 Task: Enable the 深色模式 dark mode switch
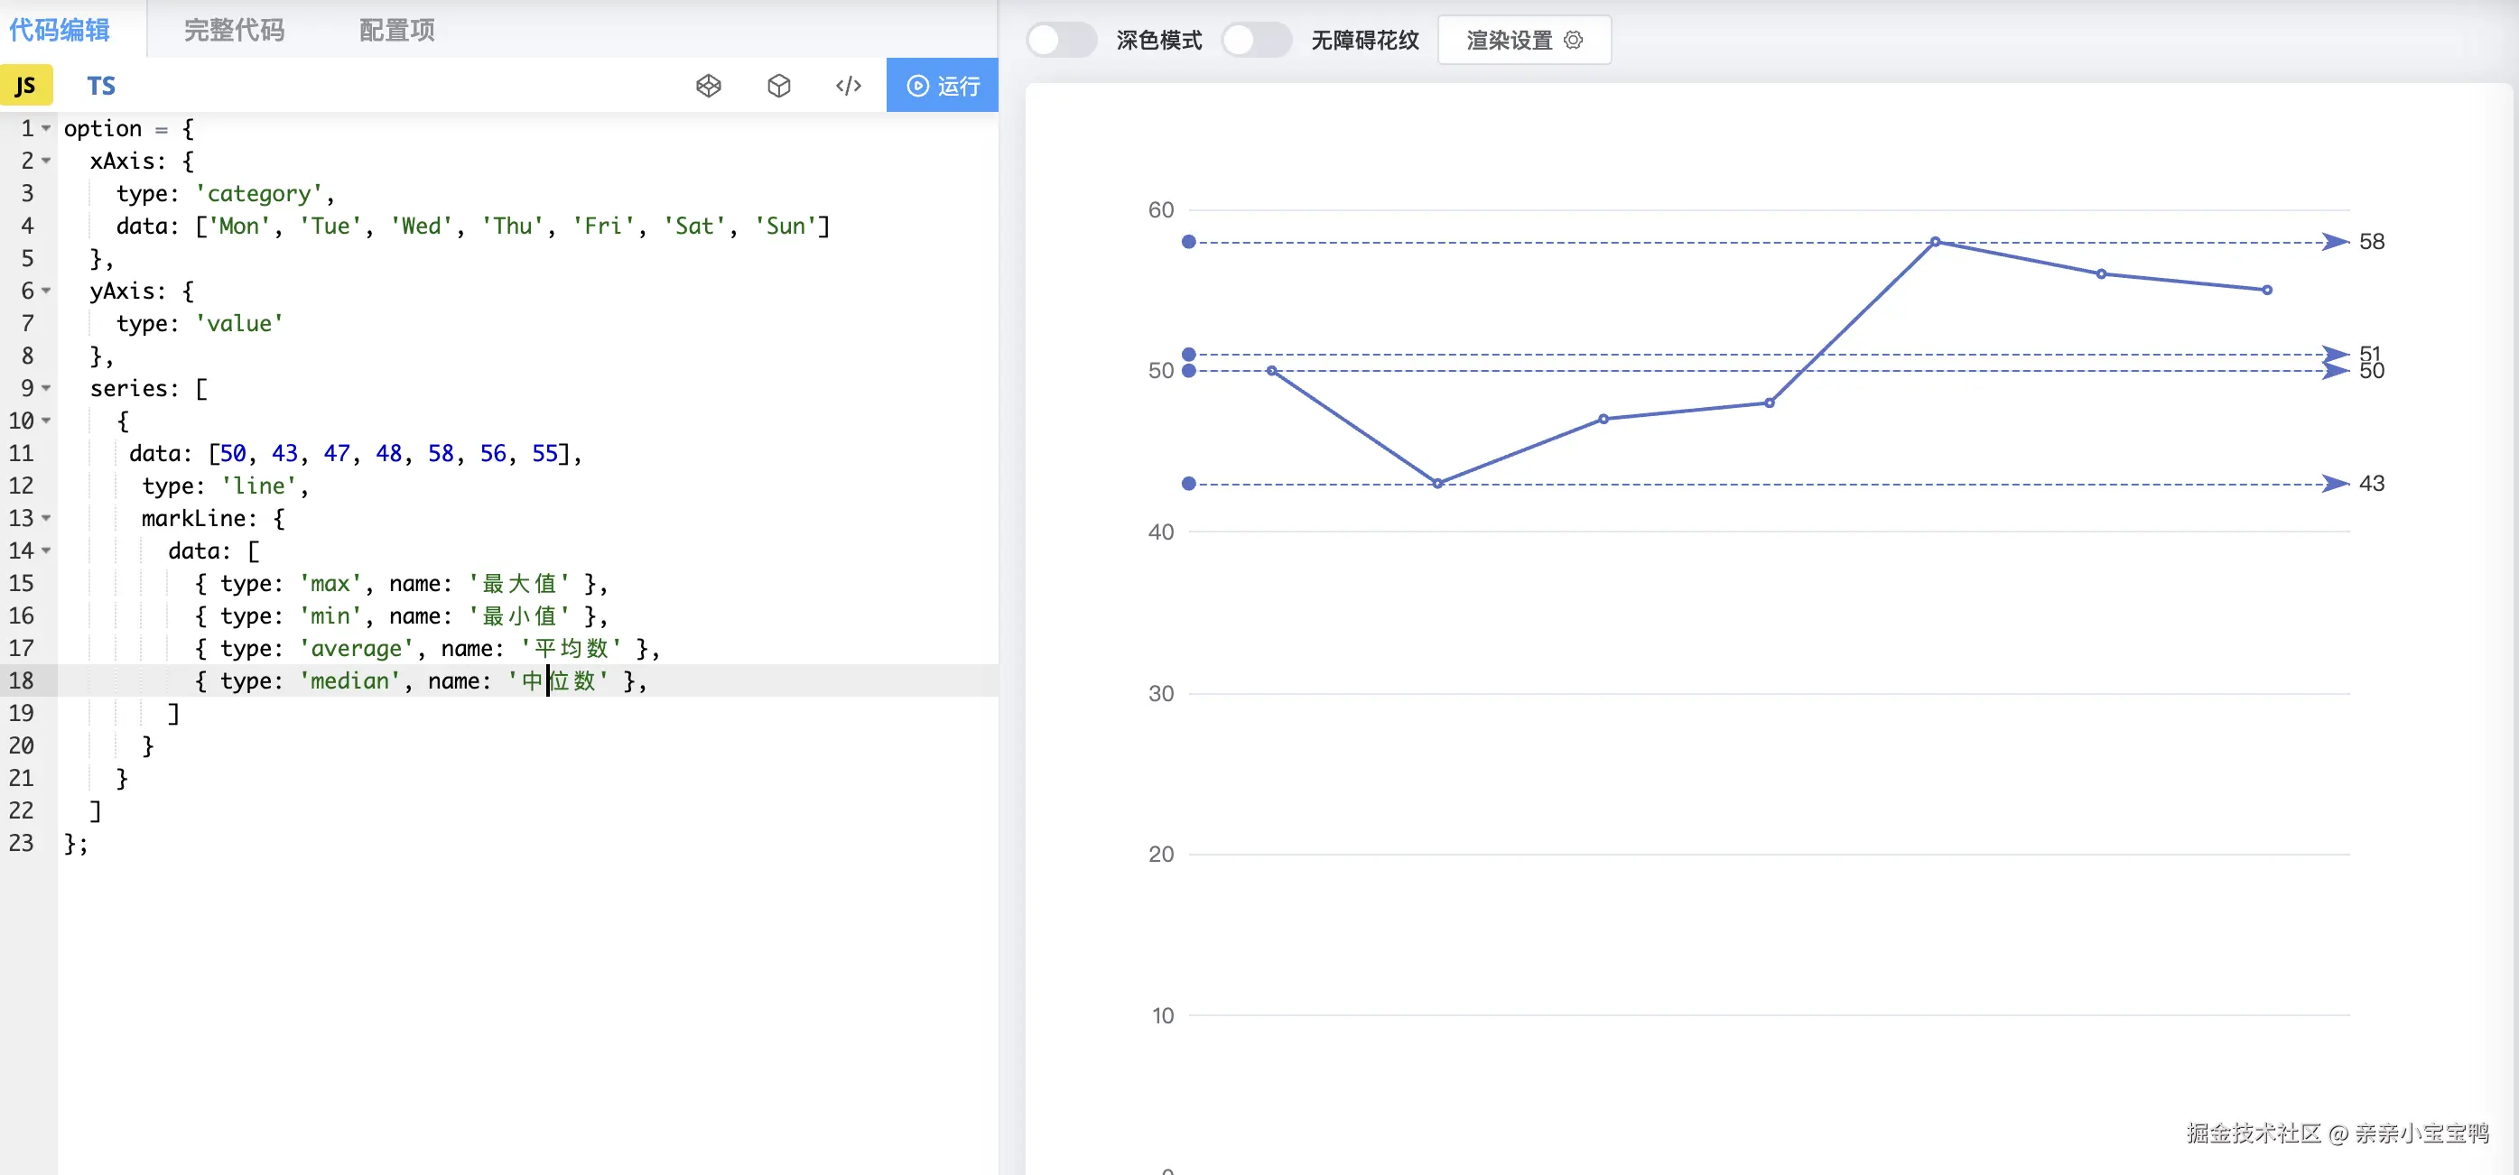coord(1060,40)
